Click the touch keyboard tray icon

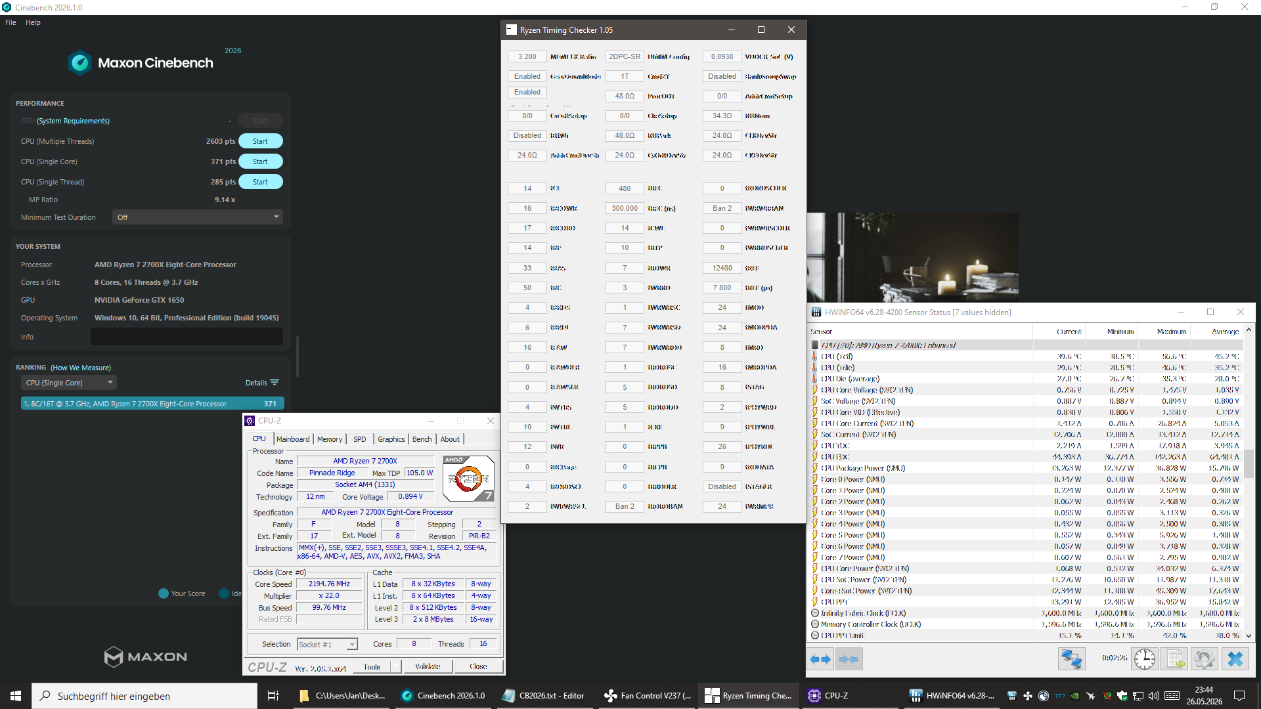(x=1172, y=696)
